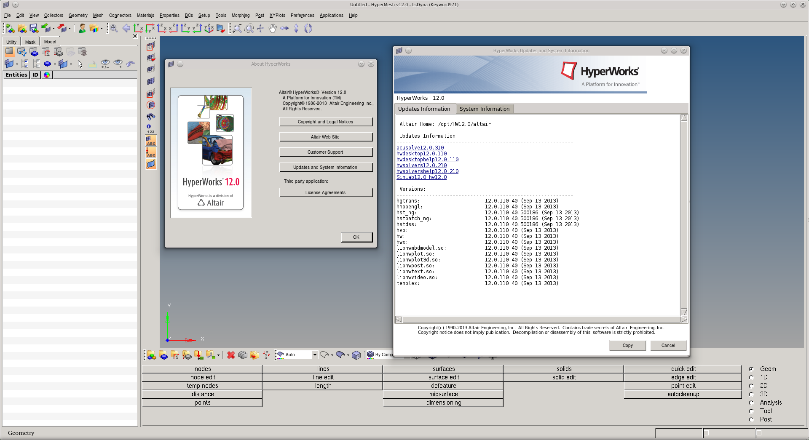Open the Auto geometry color mode dropdown
This screenshot has height=440, width=809.
(314, 355)
